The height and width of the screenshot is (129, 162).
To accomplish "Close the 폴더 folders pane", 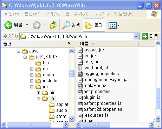I will click(69, 43).
